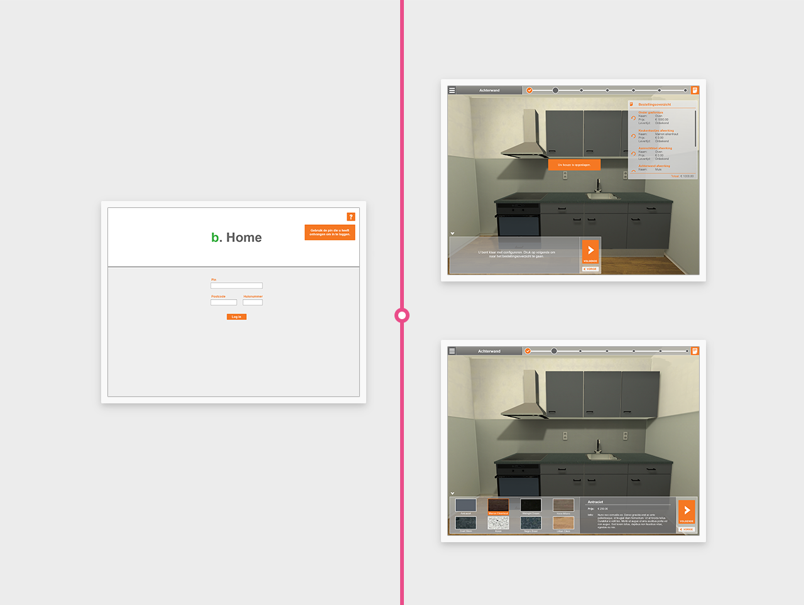This screenshot has width=804, height=605.
Task: Click last progress dot on order overview screen
Action: click(x=685, y=90)
